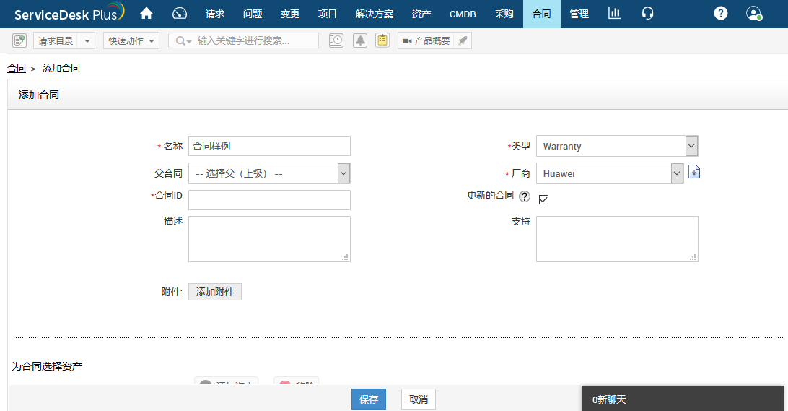The width and height of the screenshot is (788, 411).
Task: Click the 保存 button
Action: point(369,399)
